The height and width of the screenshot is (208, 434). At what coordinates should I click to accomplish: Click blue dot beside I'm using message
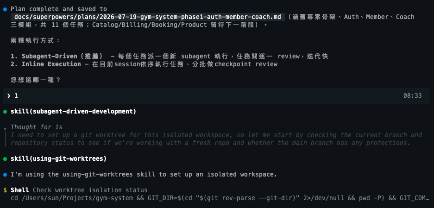pyautogui.click(x=5, y=175)
